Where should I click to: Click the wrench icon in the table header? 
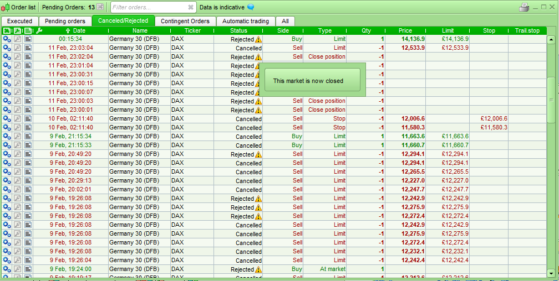(x=39, y=30)
